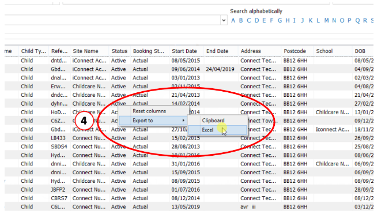Sort by the Child Ty... column header
The height and width of the screenshot is (214, 385).
pyautogui.click(x=33, y=51)
